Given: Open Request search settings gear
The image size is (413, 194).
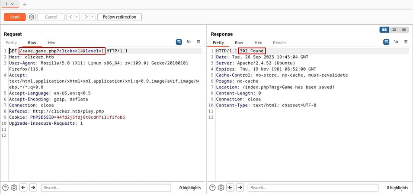Looking at the screenshot, I should pyautogui.click(x=14, y=188).
